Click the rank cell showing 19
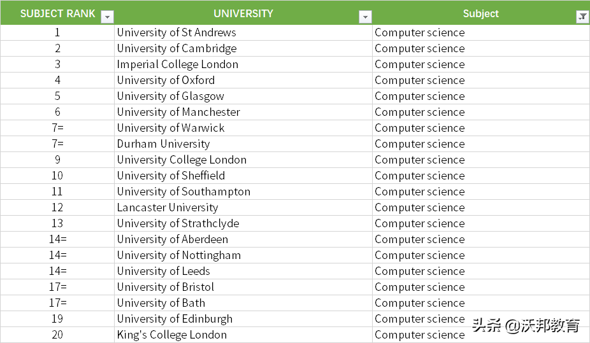 point(57,319)
